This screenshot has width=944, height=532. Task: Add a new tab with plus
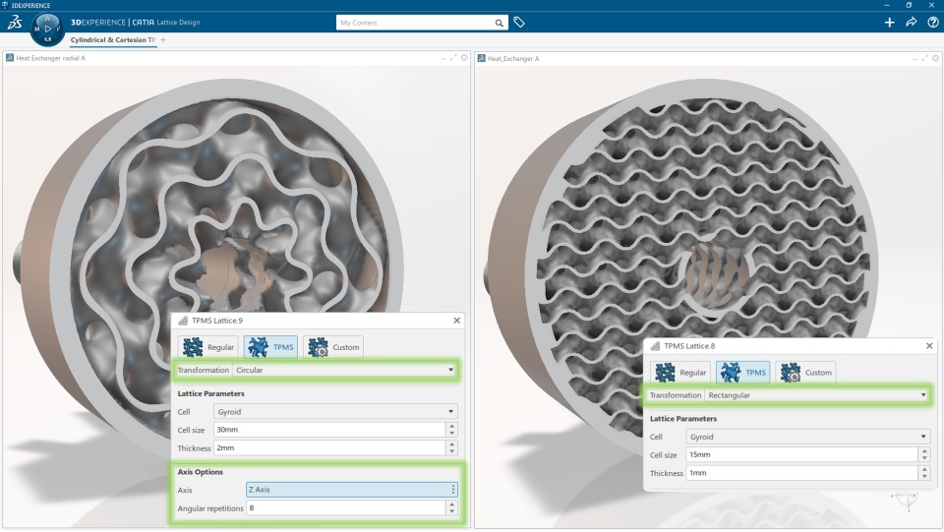tap(163, 39)
